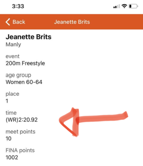Select the (WR)2:20.92 time value
This screenshot has width=143, height=166.
pyautogui.click(x=22, y=120)
